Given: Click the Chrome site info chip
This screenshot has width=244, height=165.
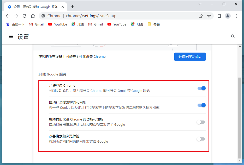Looking at the screenshot, I should point(51,16).
